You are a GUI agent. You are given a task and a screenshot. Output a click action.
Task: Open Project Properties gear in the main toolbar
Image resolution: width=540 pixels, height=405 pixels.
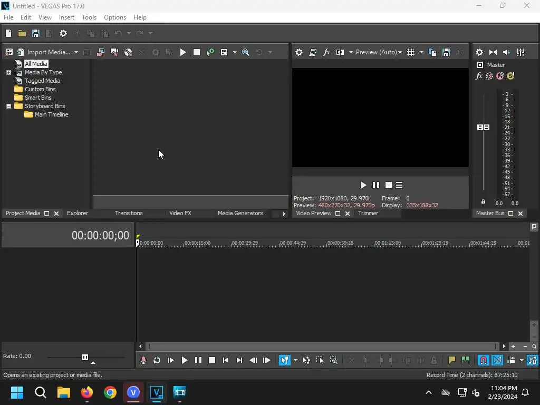pos(63,33)
